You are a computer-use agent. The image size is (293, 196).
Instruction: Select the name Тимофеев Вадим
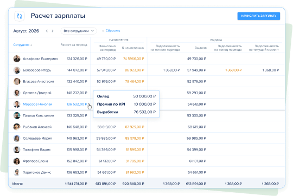pyautogui.click(x=37, y=150)
